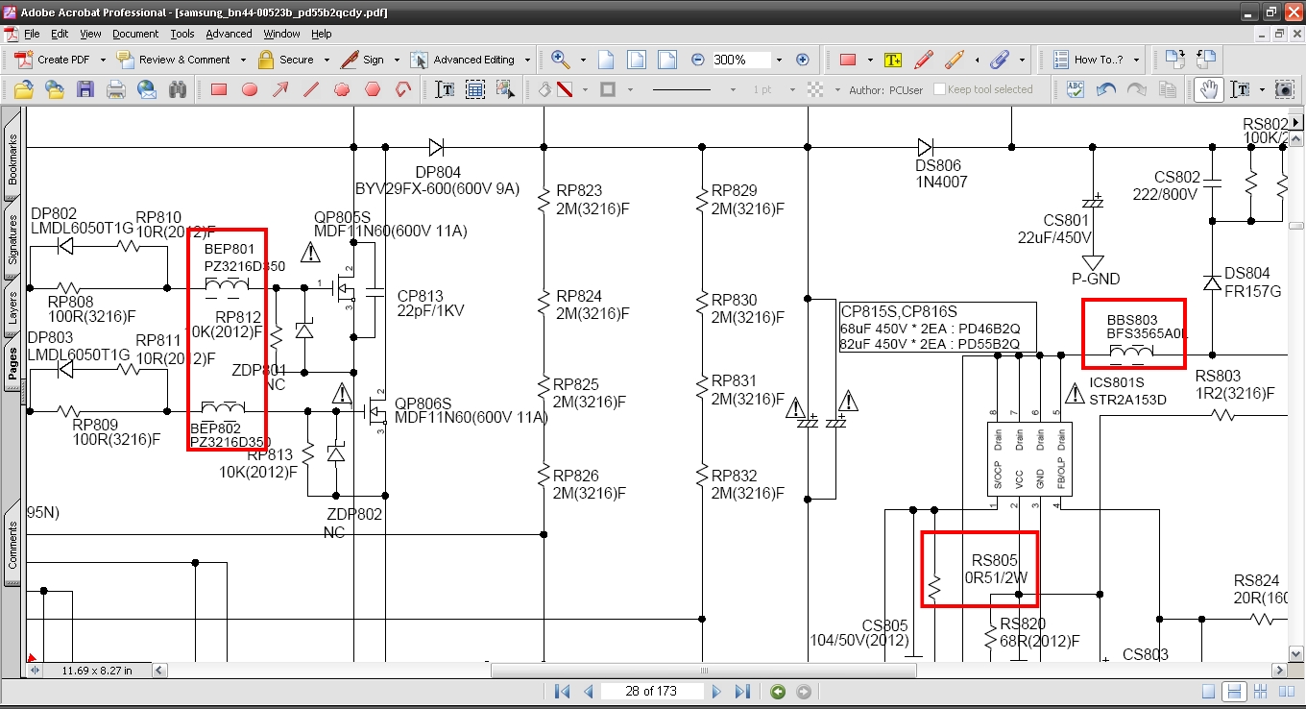This screenshot has width=1306, height=709.
Task: Select the Hand tool
Action: pos(1208,89)
